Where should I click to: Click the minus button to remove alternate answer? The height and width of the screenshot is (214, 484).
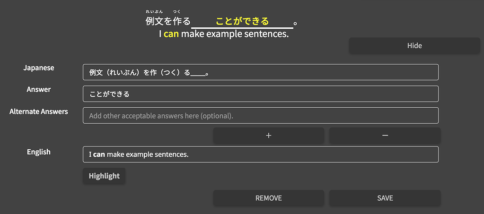pos(385,136)
